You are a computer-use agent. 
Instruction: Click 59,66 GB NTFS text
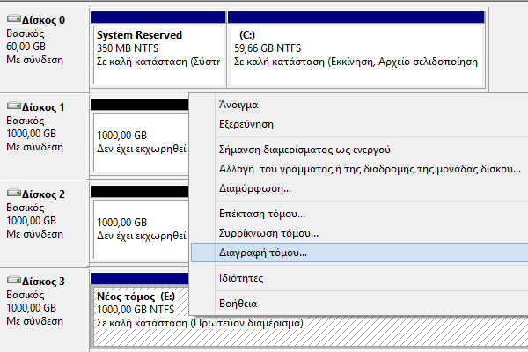[x=268, y=48]
